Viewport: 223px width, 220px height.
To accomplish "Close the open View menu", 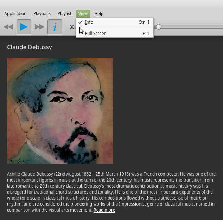I will 83,14.
